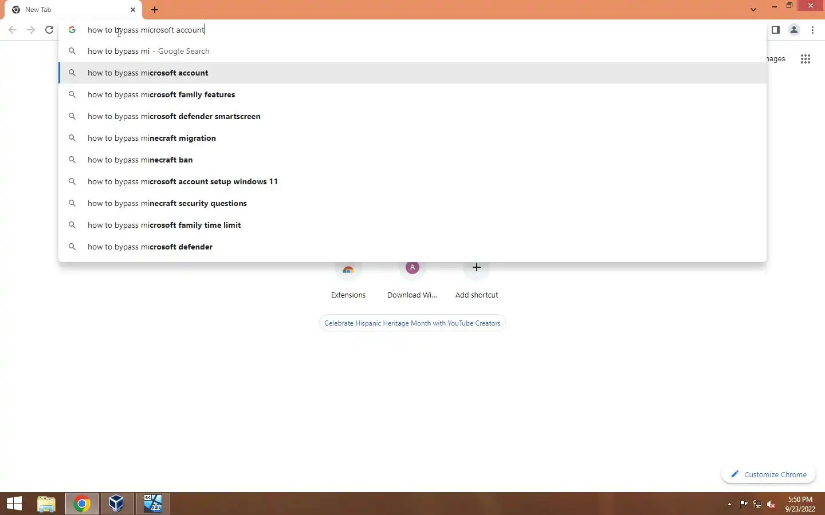
Task: Reload the page with the refresh icon
Action: coord(49,30)
